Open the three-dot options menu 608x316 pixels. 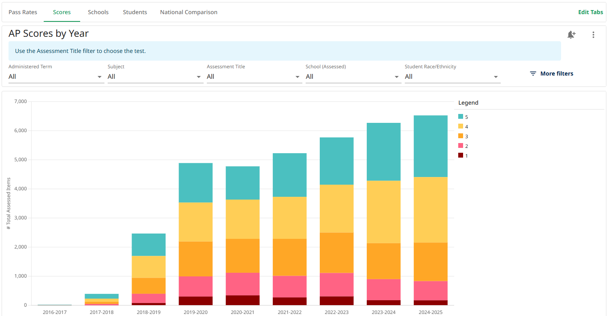pyautogui.click(x=593, y=35)
